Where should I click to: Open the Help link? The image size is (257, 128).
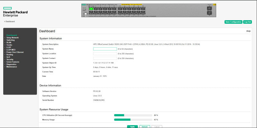click(248, 31)
